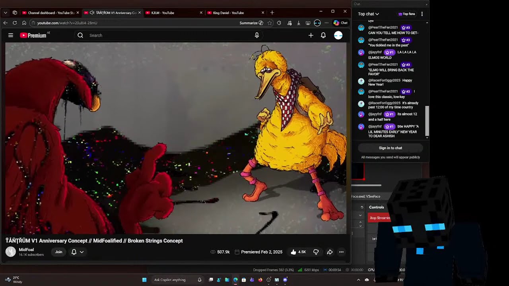The image size is (509, 286).
Task: Open browser settings and more ellipsis
Action: 326,23
